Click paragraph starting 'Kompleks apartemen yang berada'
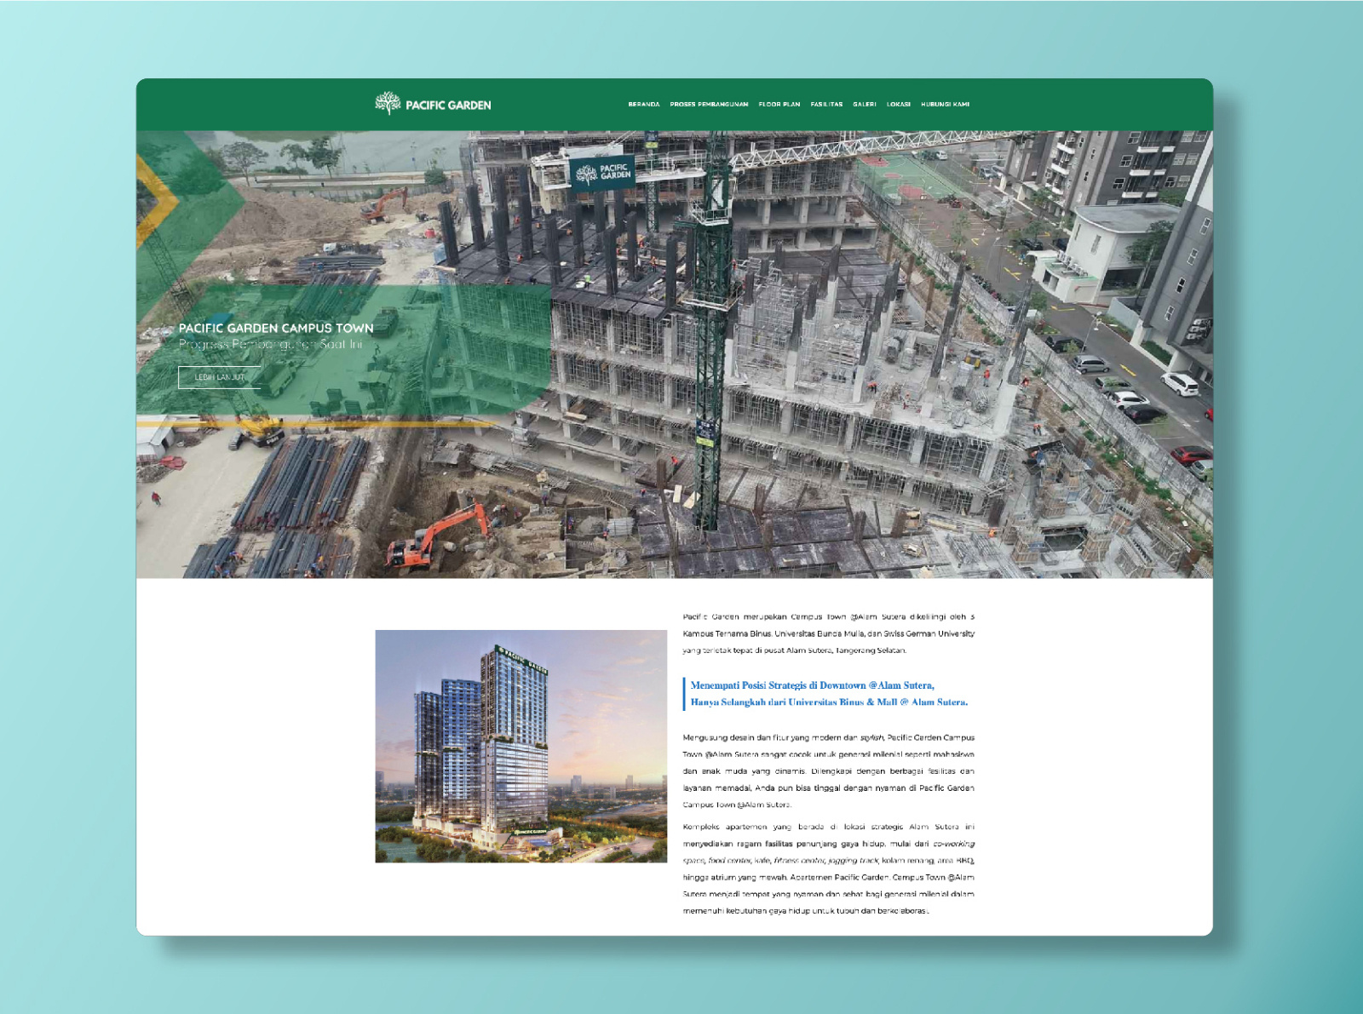 [x=829, y=868]
